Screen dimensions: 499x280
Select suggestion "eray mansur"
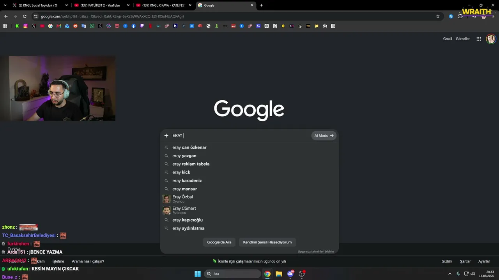click(x=249, y=189)
